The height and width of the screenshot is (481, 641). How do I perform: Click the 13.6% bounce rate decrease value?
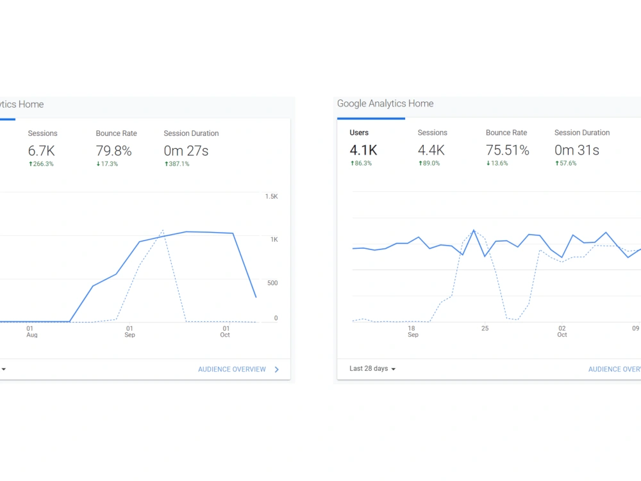coord(497,163)
